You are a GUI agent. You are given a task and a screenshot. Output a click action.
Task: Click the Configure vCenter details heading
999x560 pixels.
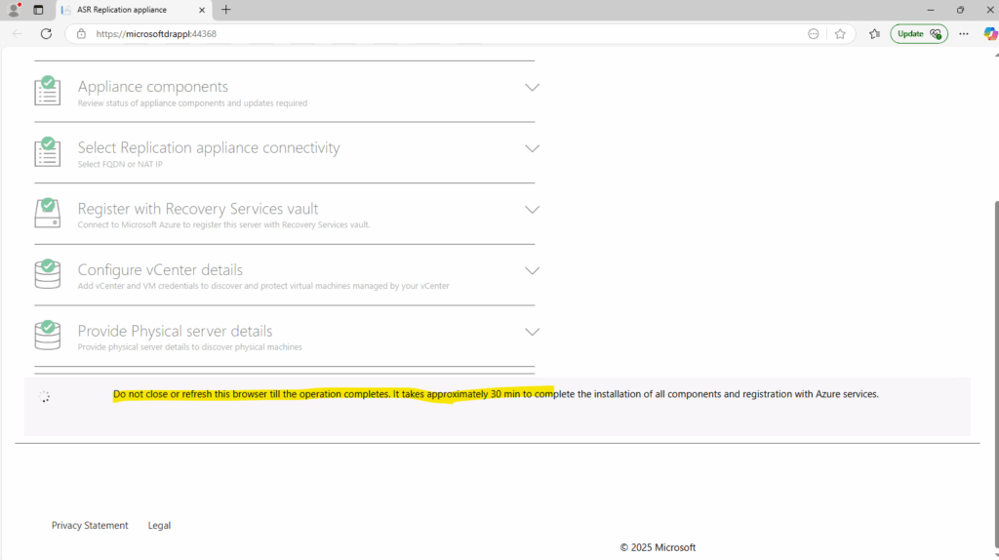160,269
